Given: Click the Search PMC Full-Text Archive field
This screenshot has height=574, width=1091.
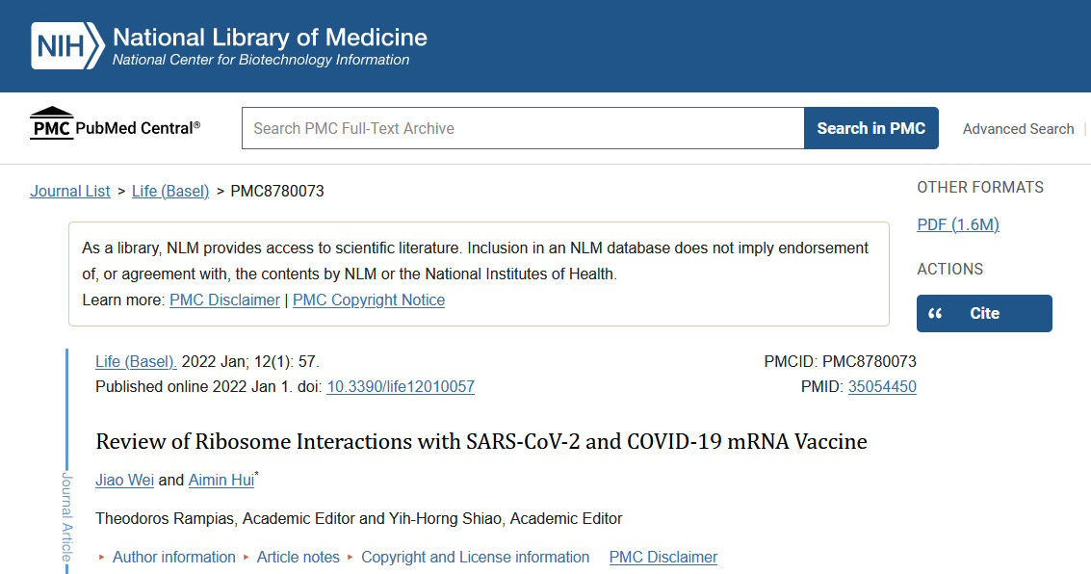Looking at the screenshot, I should point(523,128).
